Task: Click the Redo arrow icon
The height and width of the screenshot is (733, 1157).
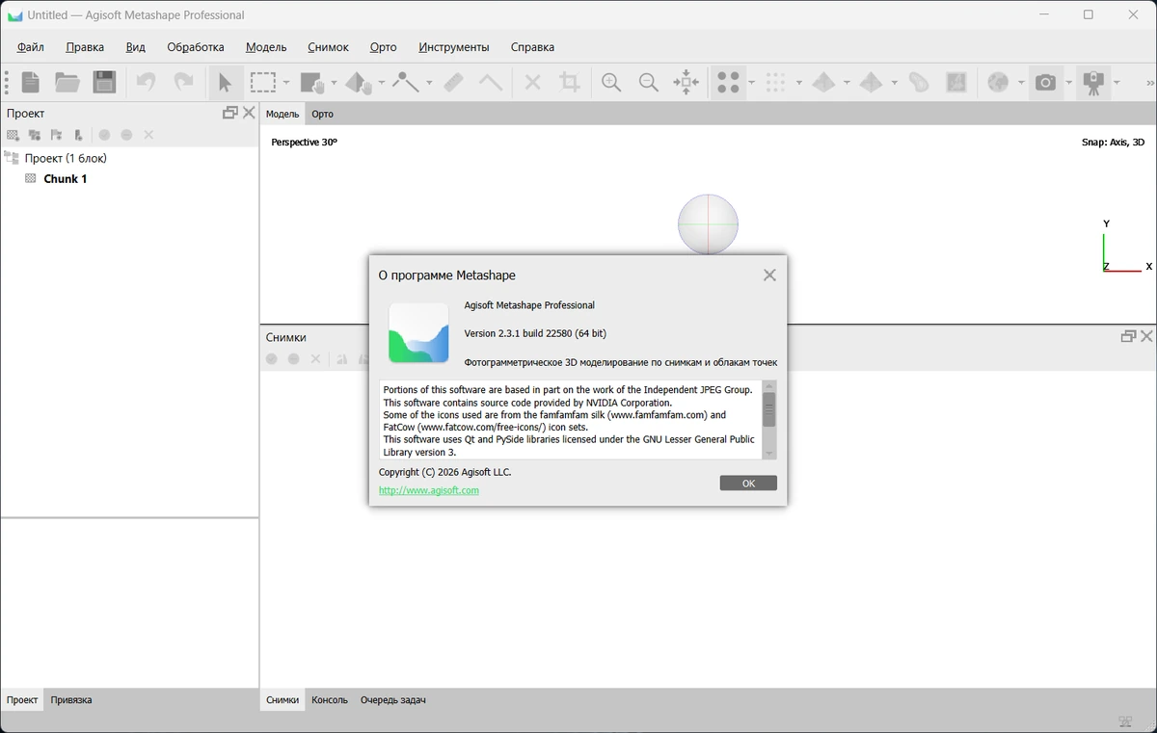Action: (183, 82)
